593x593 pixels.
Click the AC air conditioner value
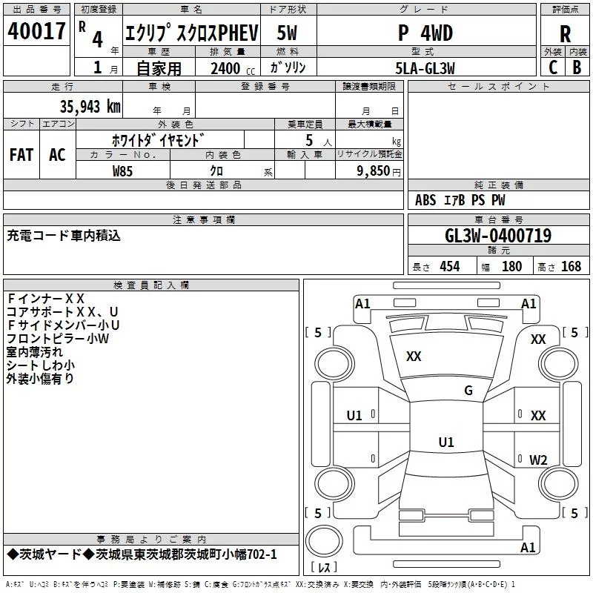57,155
